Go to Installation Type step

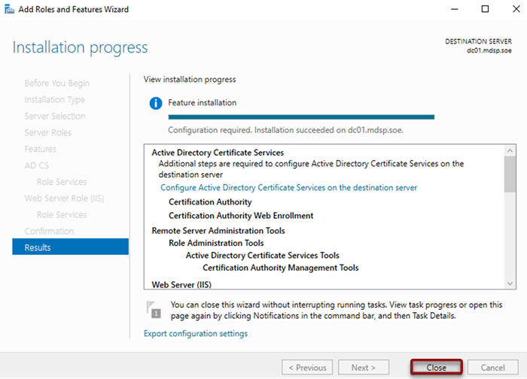tap(54, 100)
